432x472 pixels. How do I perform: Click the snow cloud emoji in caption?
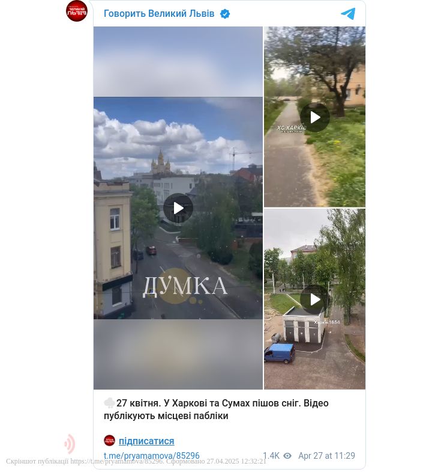click(x=109, y=403)
